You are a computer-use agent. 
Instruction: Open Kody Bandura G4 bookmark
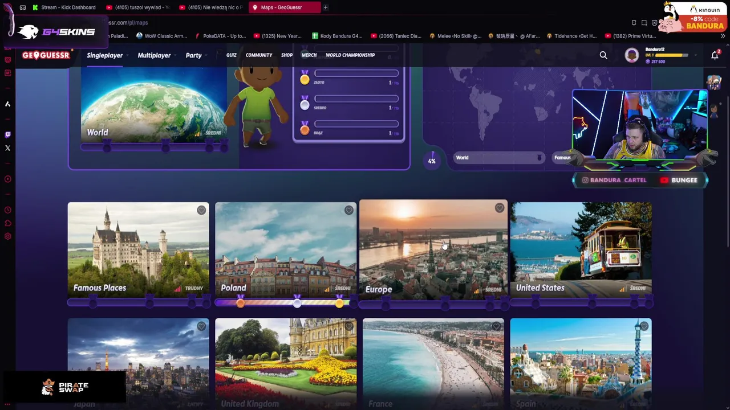(338, 36)
